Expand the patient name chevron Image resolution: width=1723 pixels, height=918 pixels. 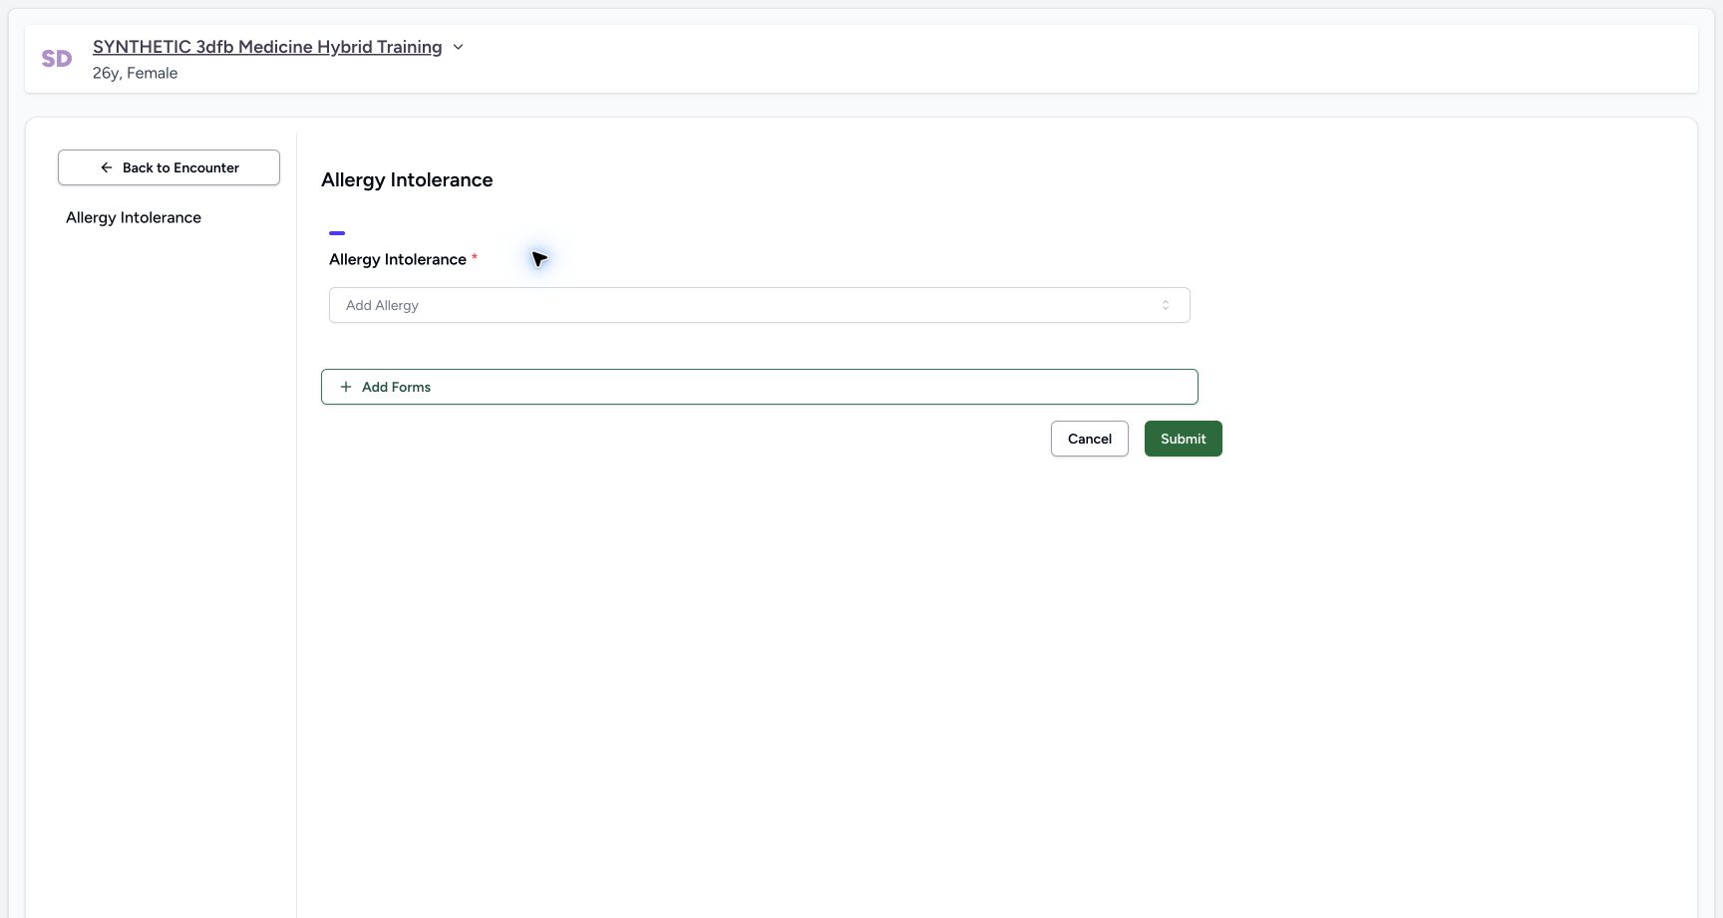click(x=458, y=47)
